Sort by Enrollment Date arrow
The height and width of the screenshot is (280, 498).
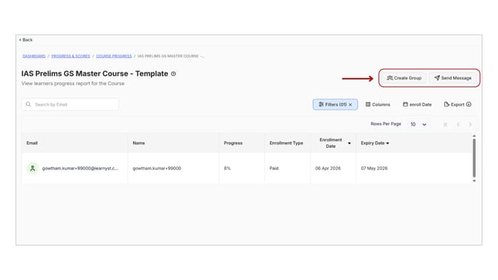point(350,143)
